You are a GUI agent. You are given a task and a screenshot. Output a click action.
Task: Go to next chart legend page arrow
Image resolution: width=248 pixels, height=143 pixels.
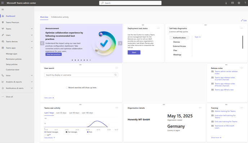tap(50, 135)
